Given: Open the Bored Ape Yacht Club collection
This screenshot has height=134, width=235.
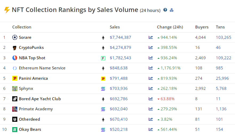Looking at the screenshot, I should [x=40, y=99].
